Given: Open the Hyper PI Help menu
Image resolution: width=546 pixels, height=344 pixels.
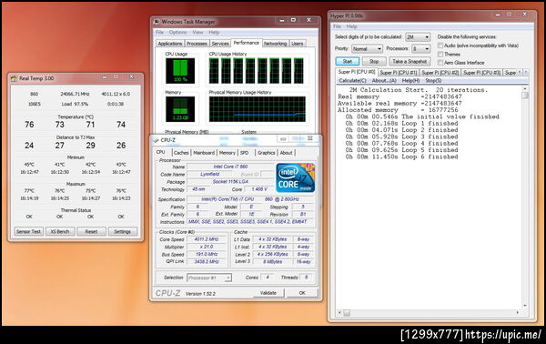Looking at the screenshot, I should (351, 26).
